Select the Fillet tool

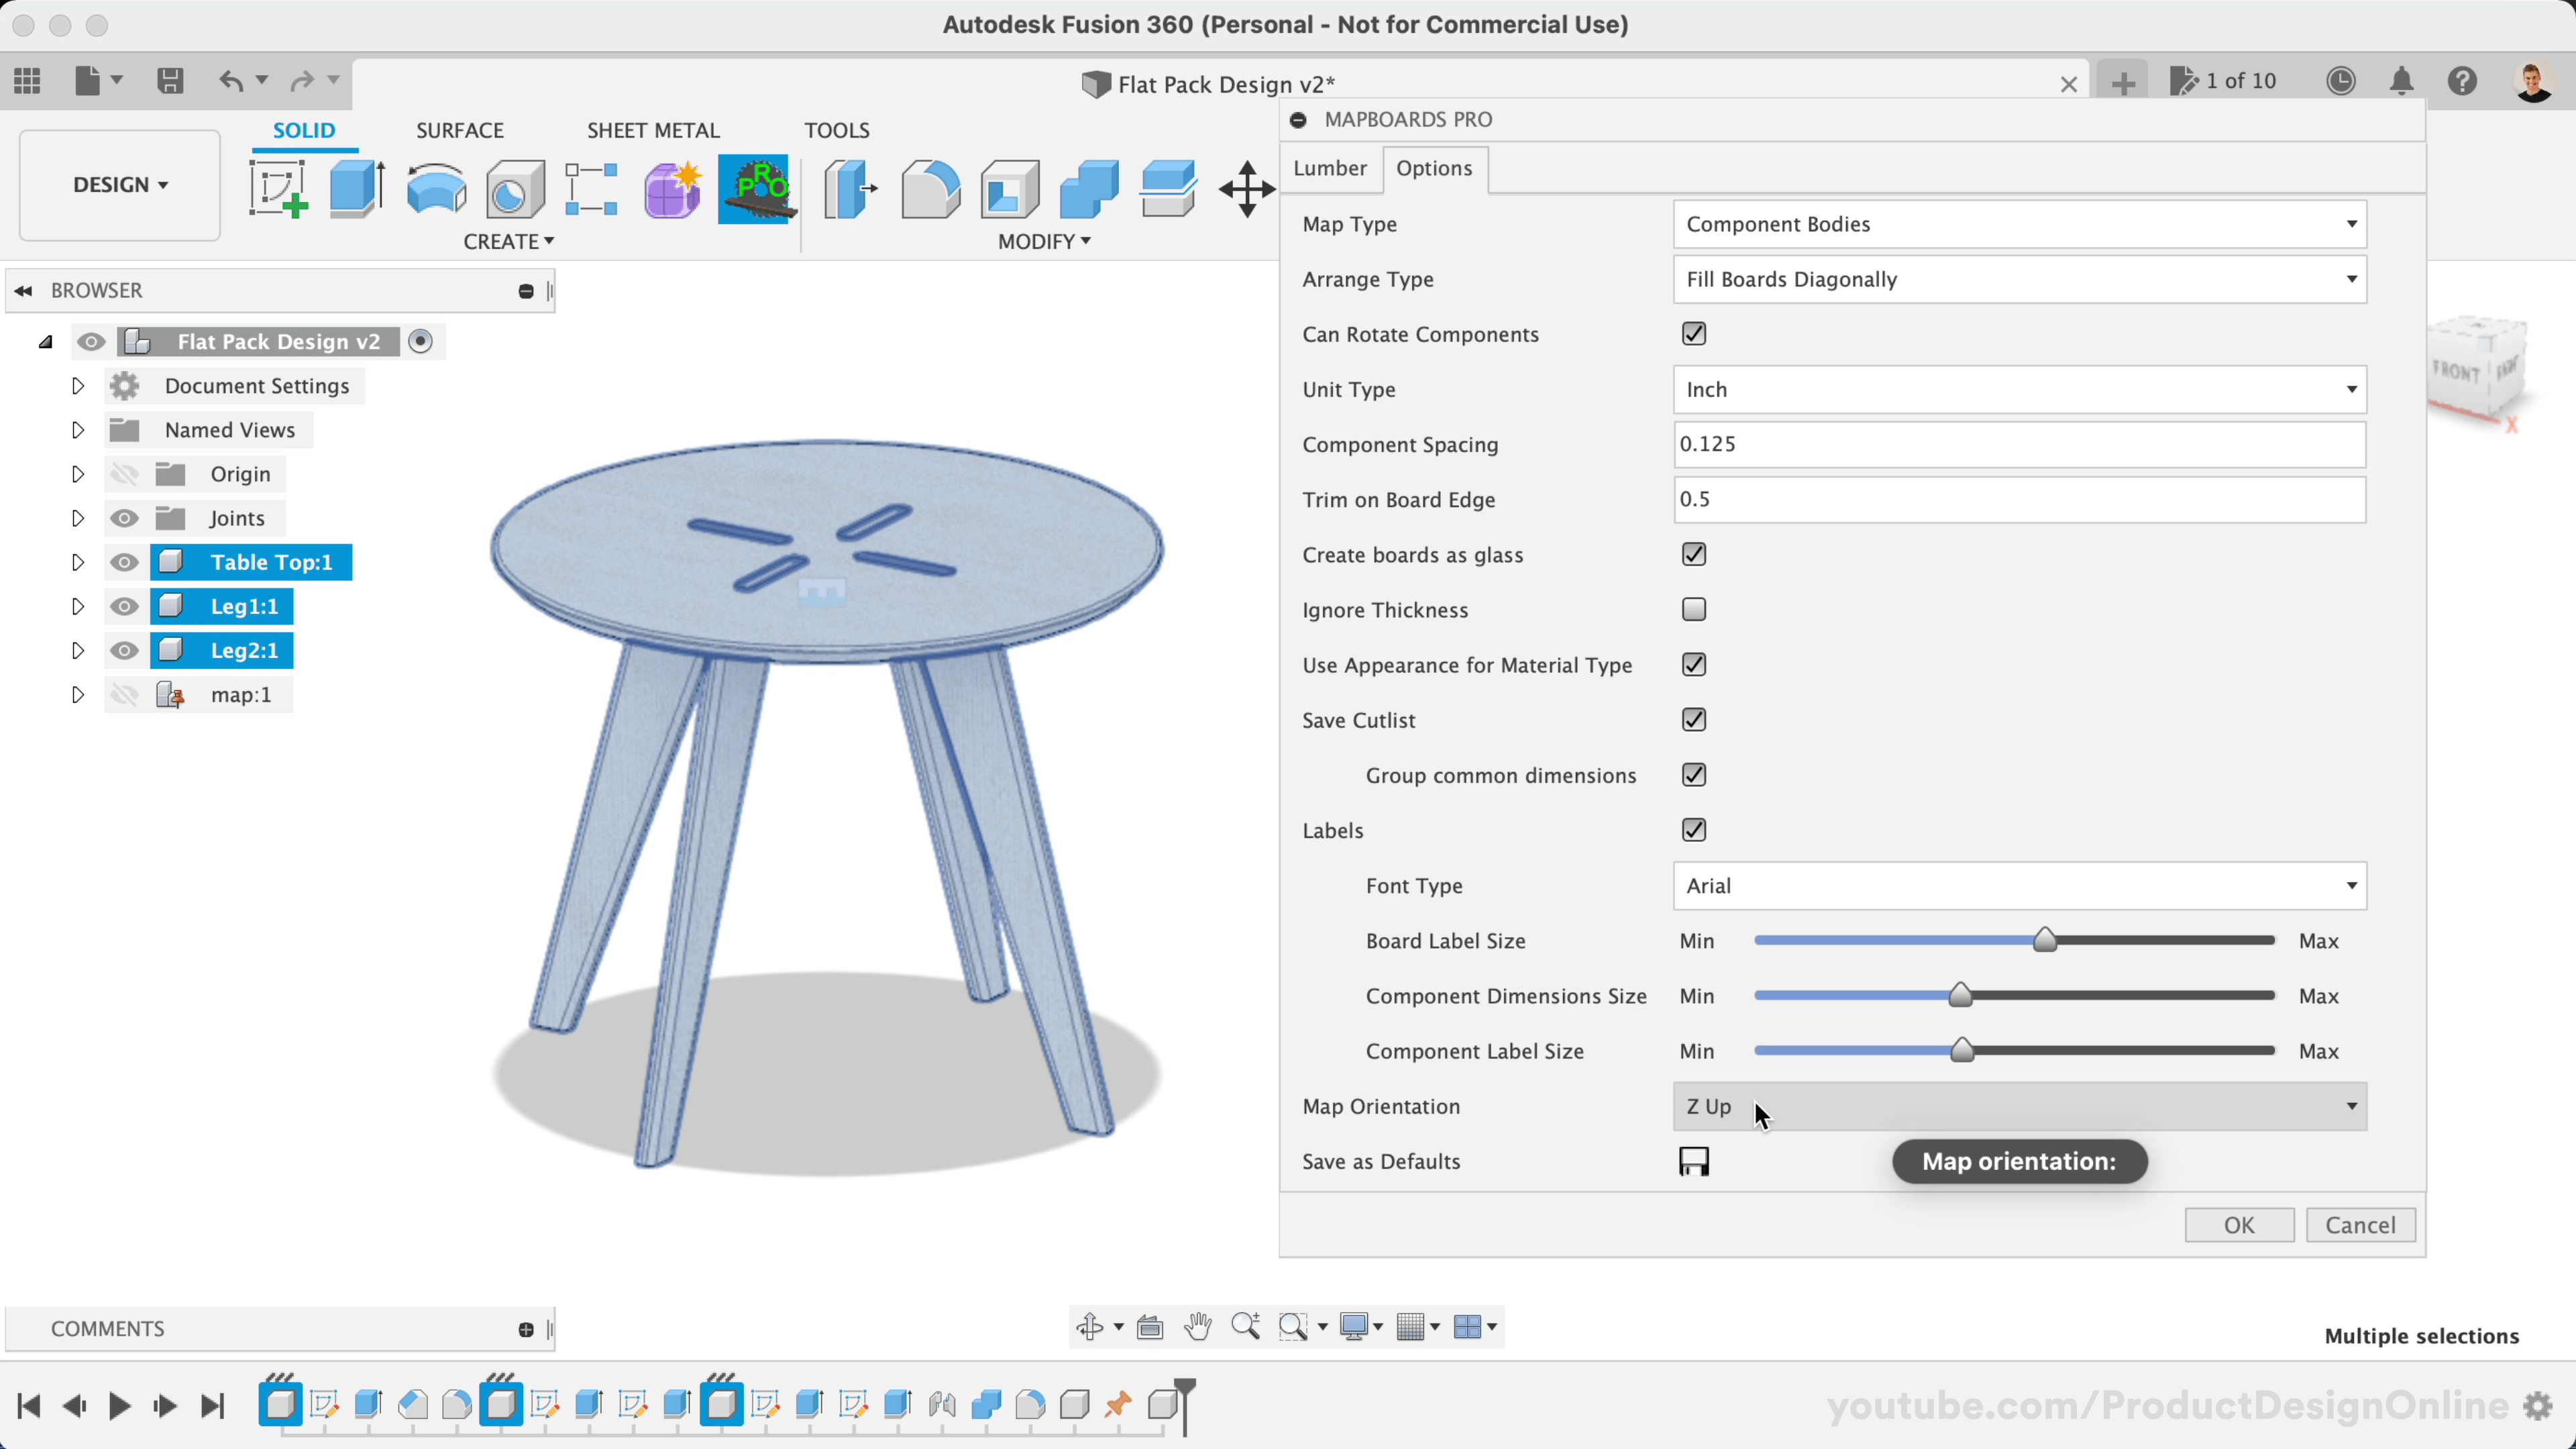[930, 189]
